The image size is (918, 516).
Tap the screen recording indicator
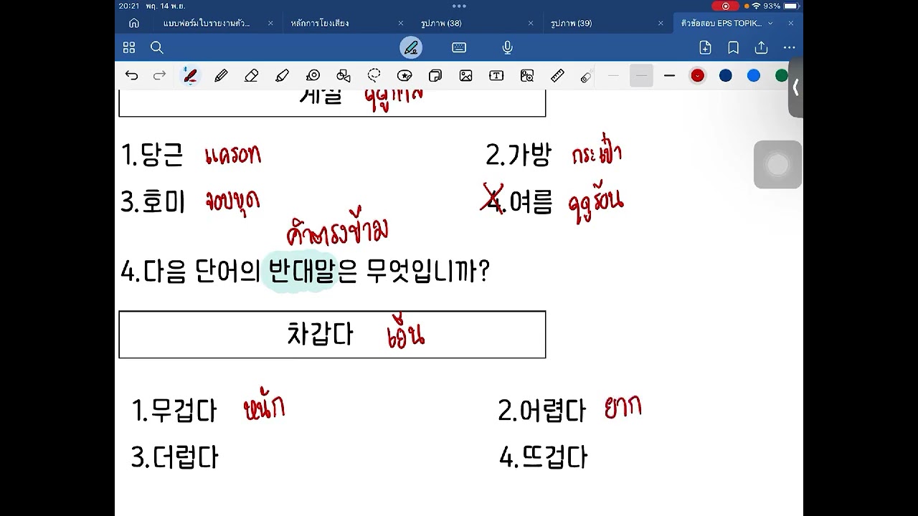pos(726,6)
